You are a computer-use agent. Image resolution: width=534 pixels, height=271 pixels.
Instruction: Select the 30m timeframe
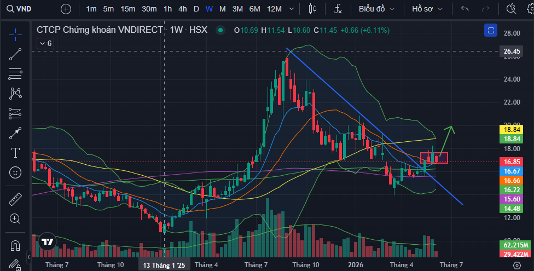tap(149, 9)
